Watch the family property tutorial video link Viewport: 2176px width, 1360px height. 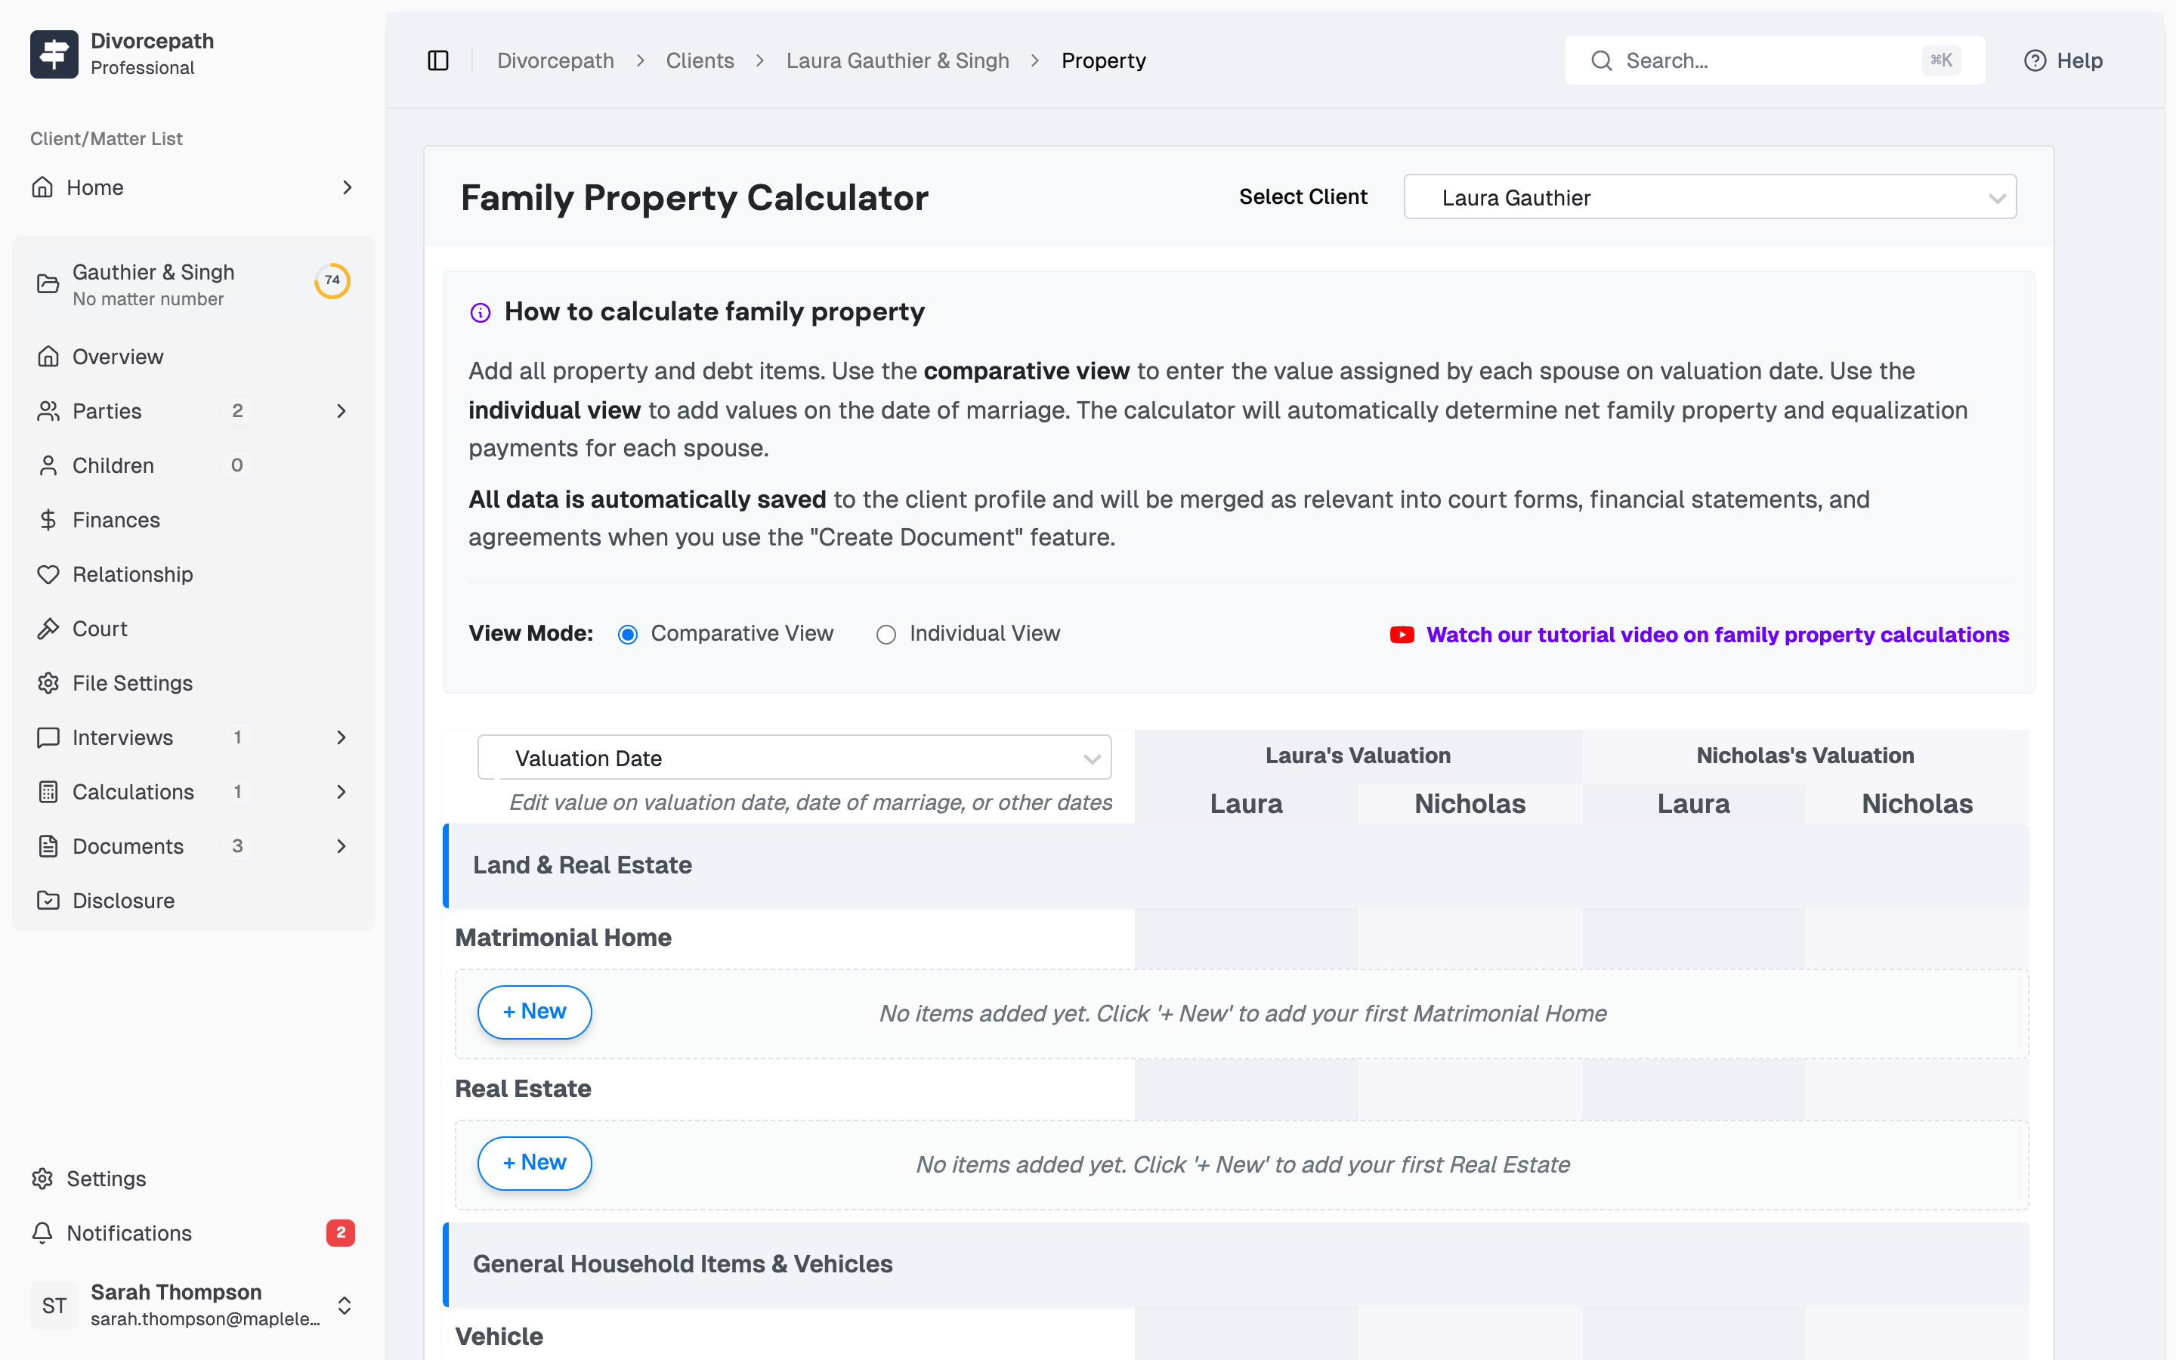[1717, 634]
